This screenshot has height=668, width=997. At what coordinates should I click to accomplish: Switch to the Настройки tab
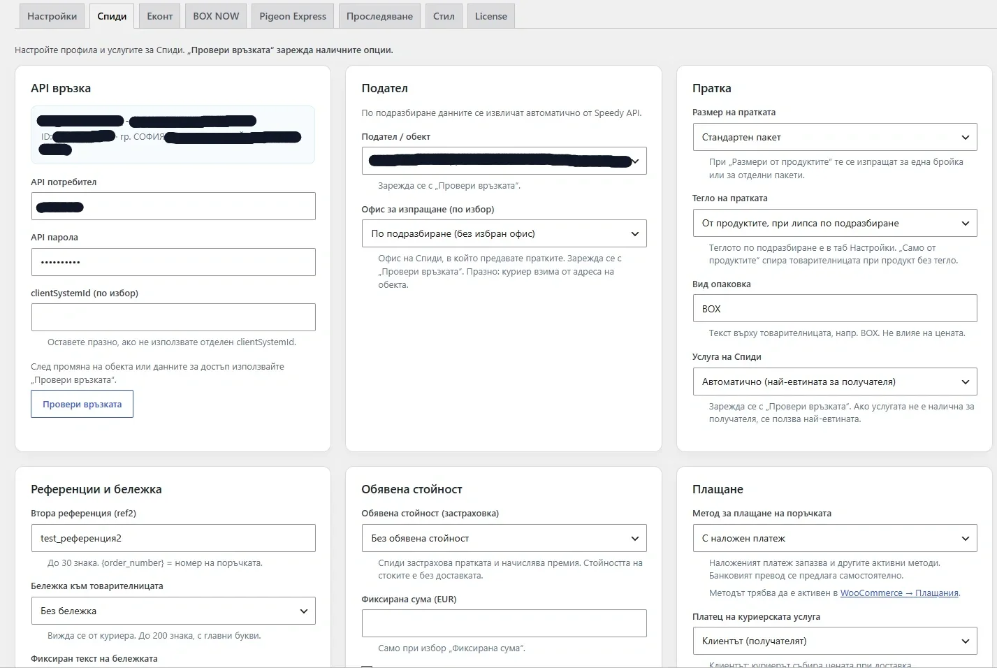pos(52,16)
